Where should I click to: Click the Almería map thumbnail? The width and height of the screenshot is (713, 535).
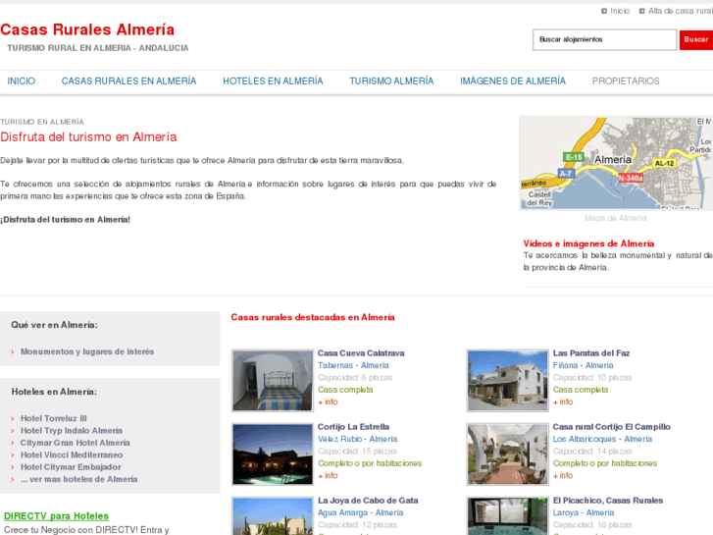616,163
